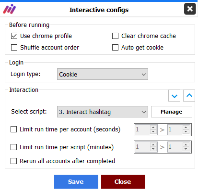Enable Shuffle account order

14,48
